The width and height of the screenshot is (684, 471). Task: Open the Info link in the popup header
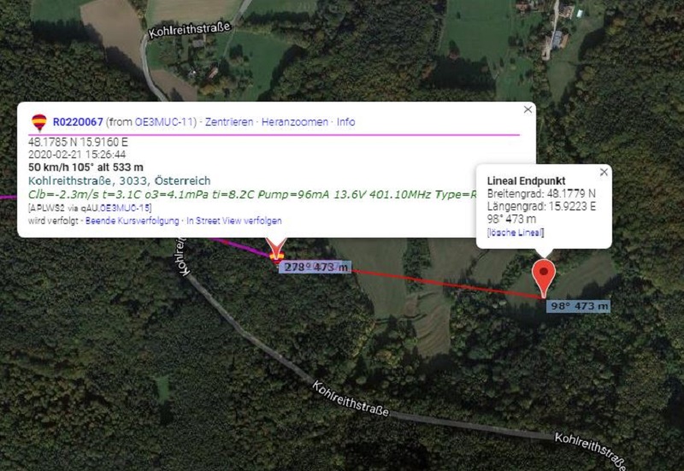[x=346, y=122]
